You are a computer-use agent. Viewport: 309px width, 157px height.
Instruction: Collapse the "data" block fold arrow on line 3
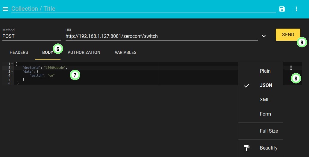click(x=12, y=72)
